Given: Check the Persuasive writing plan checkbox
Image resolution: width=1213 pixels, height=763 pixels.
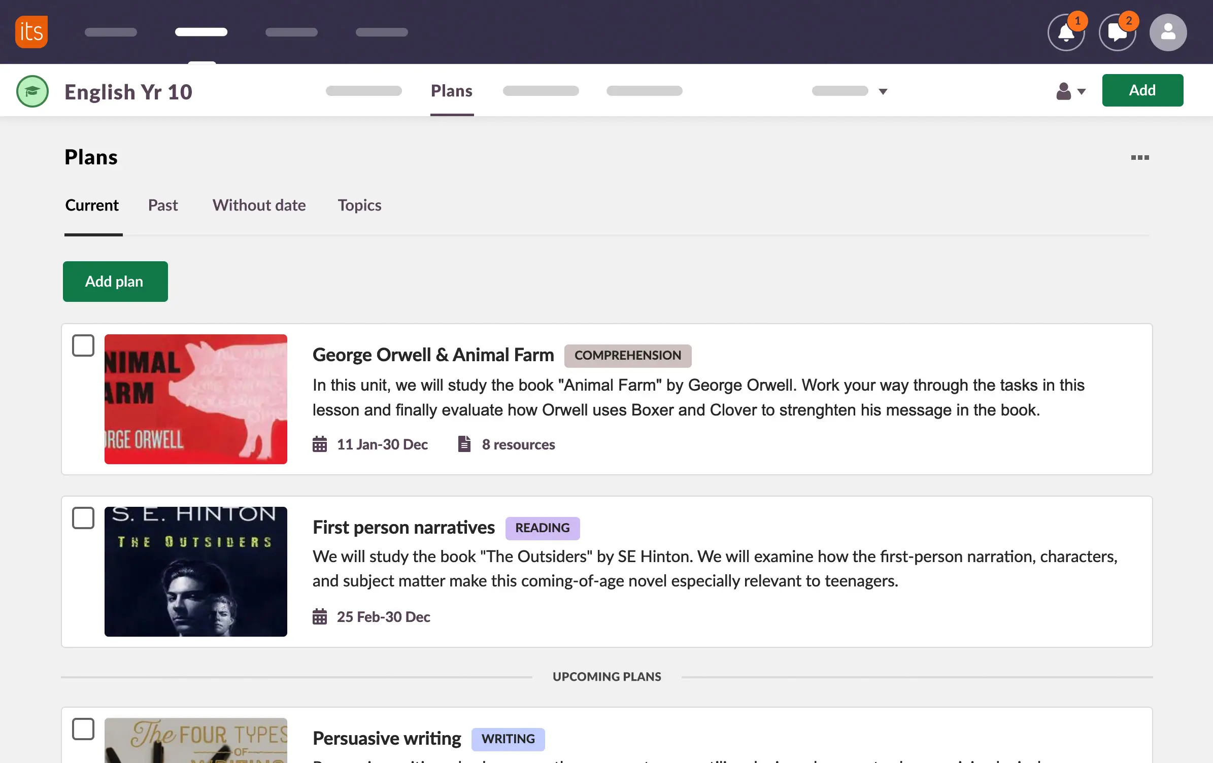Looking at the screenshot, I should click(x=83, y=729).
